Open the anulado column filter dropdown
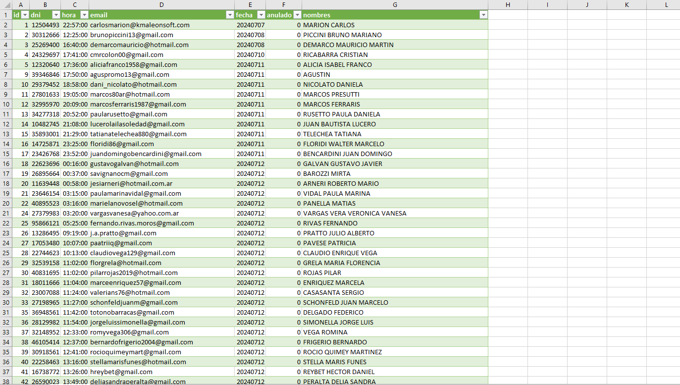Viewport: 680px width, 385px height. coord(297,15)
